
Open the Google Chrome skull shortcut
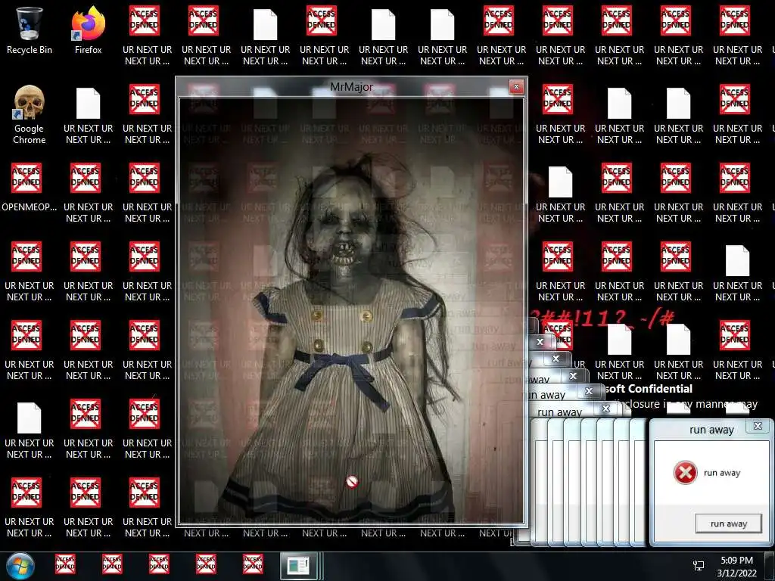pos(30,115)
